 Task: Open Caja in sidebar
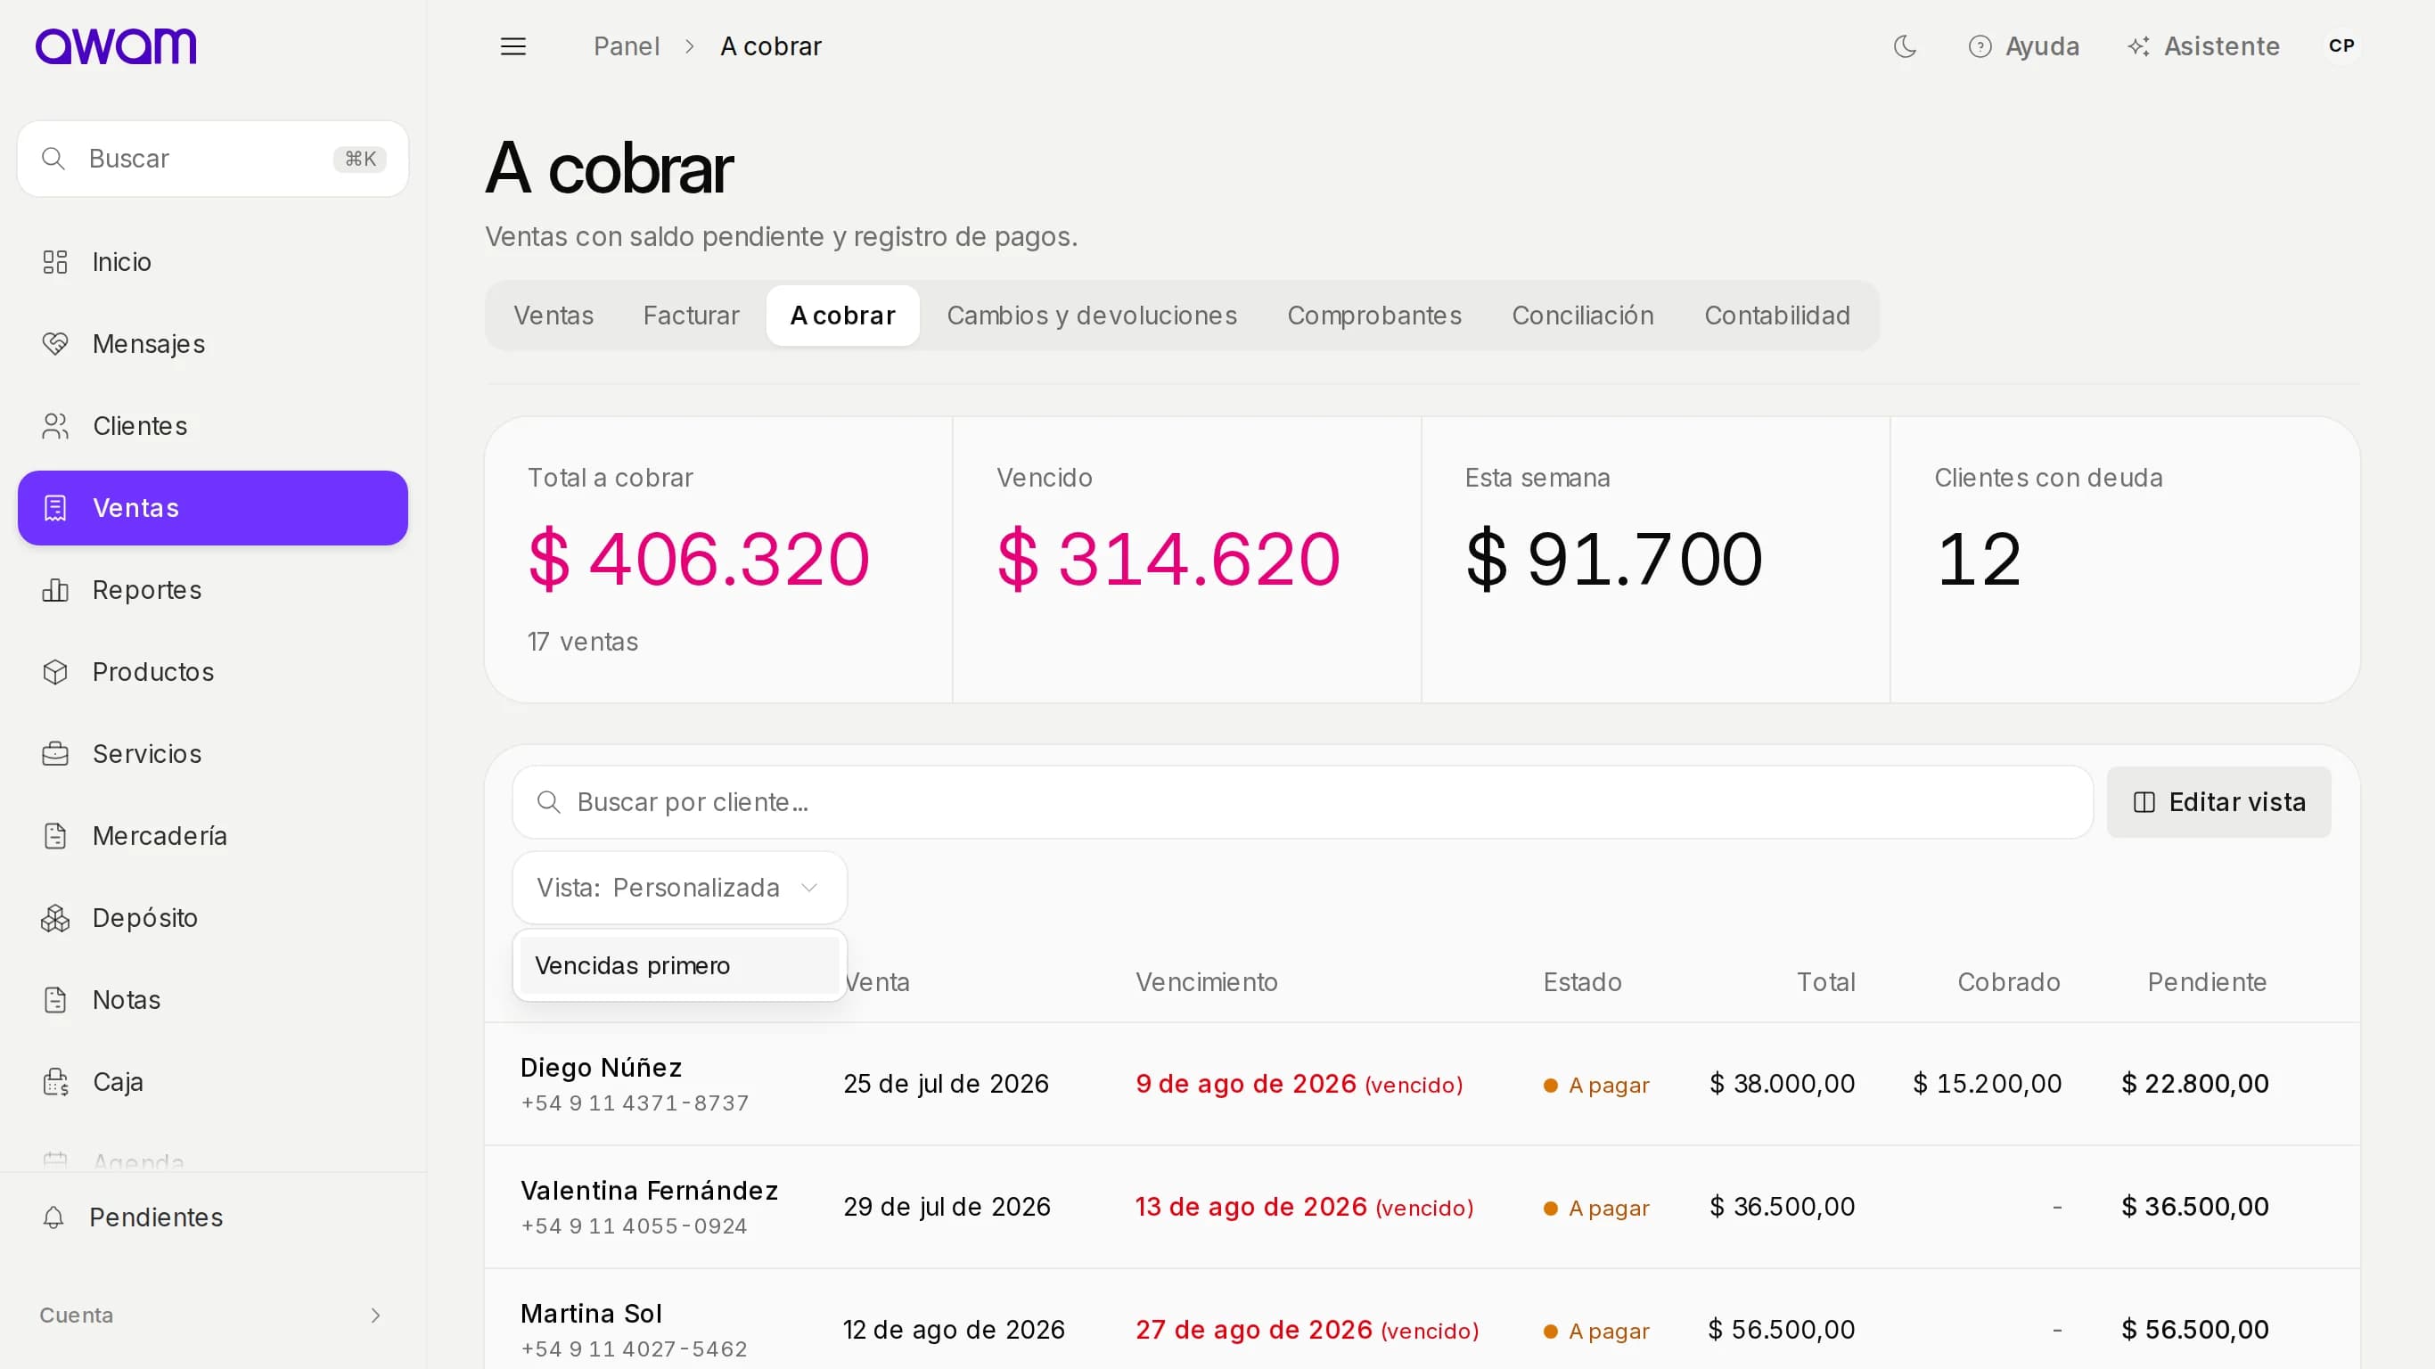pyautogui.click(x=213, y=1082)
